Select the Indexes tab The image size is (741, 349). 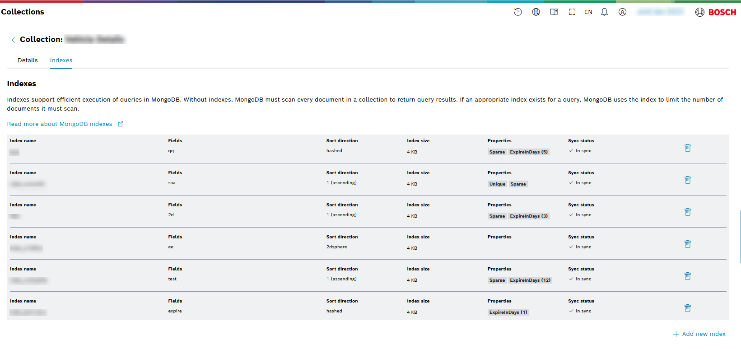click(x=61, y=60)
